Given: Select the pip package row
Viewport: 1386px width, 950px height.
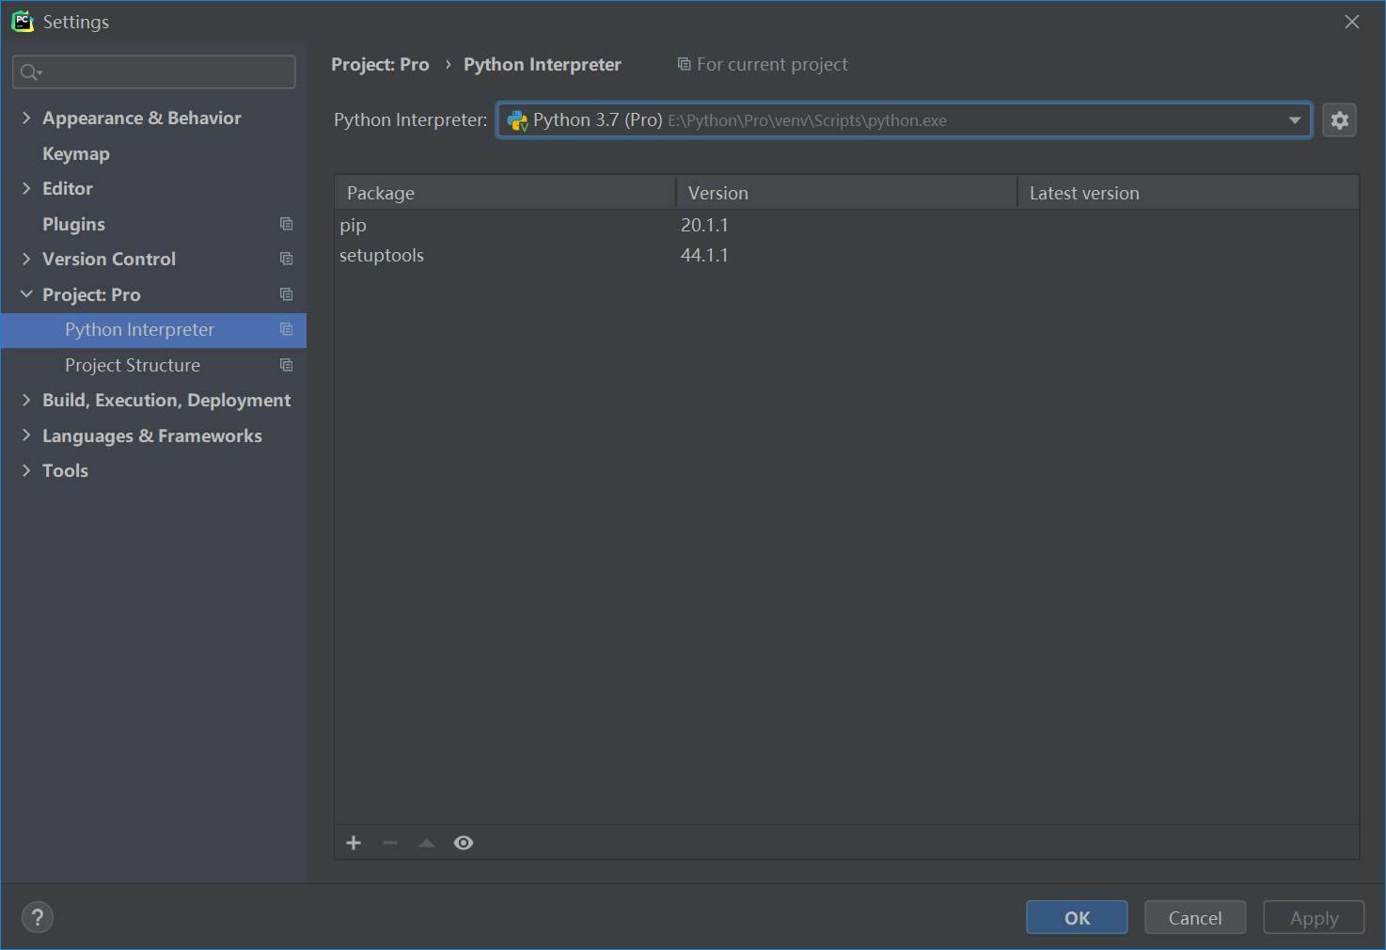Looking at the screenshot, I should click(846, 225).
